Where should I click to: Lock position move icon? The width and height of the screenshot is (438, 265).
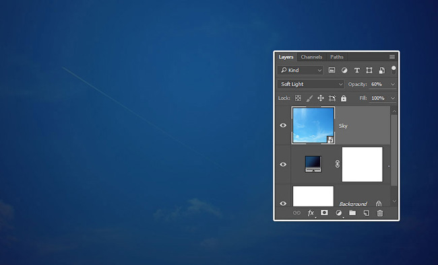point(321,98)
